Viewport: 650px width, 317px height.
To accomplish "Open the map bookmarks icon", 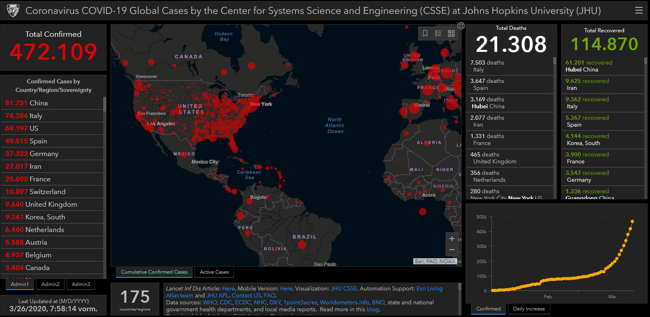I will 425,33.
